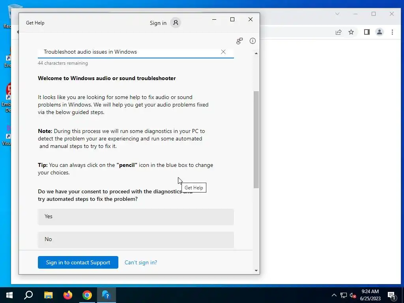Screen dimensions: 404x303
Task: Show hidden tray icons chevron
Action: 334,295
